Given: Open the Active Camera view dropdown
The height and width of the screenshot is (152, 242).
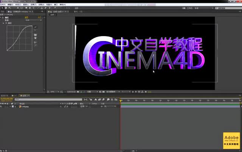Looking at the screenshot, I should pyautogui.click(x=113, y=92).
